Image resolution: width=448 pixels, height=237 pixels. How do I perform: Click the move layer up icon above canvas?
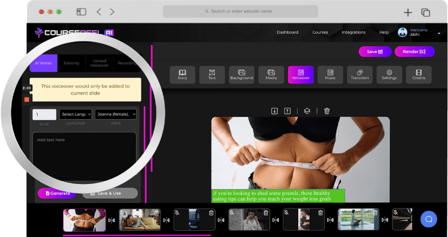(x=287, y=111)
